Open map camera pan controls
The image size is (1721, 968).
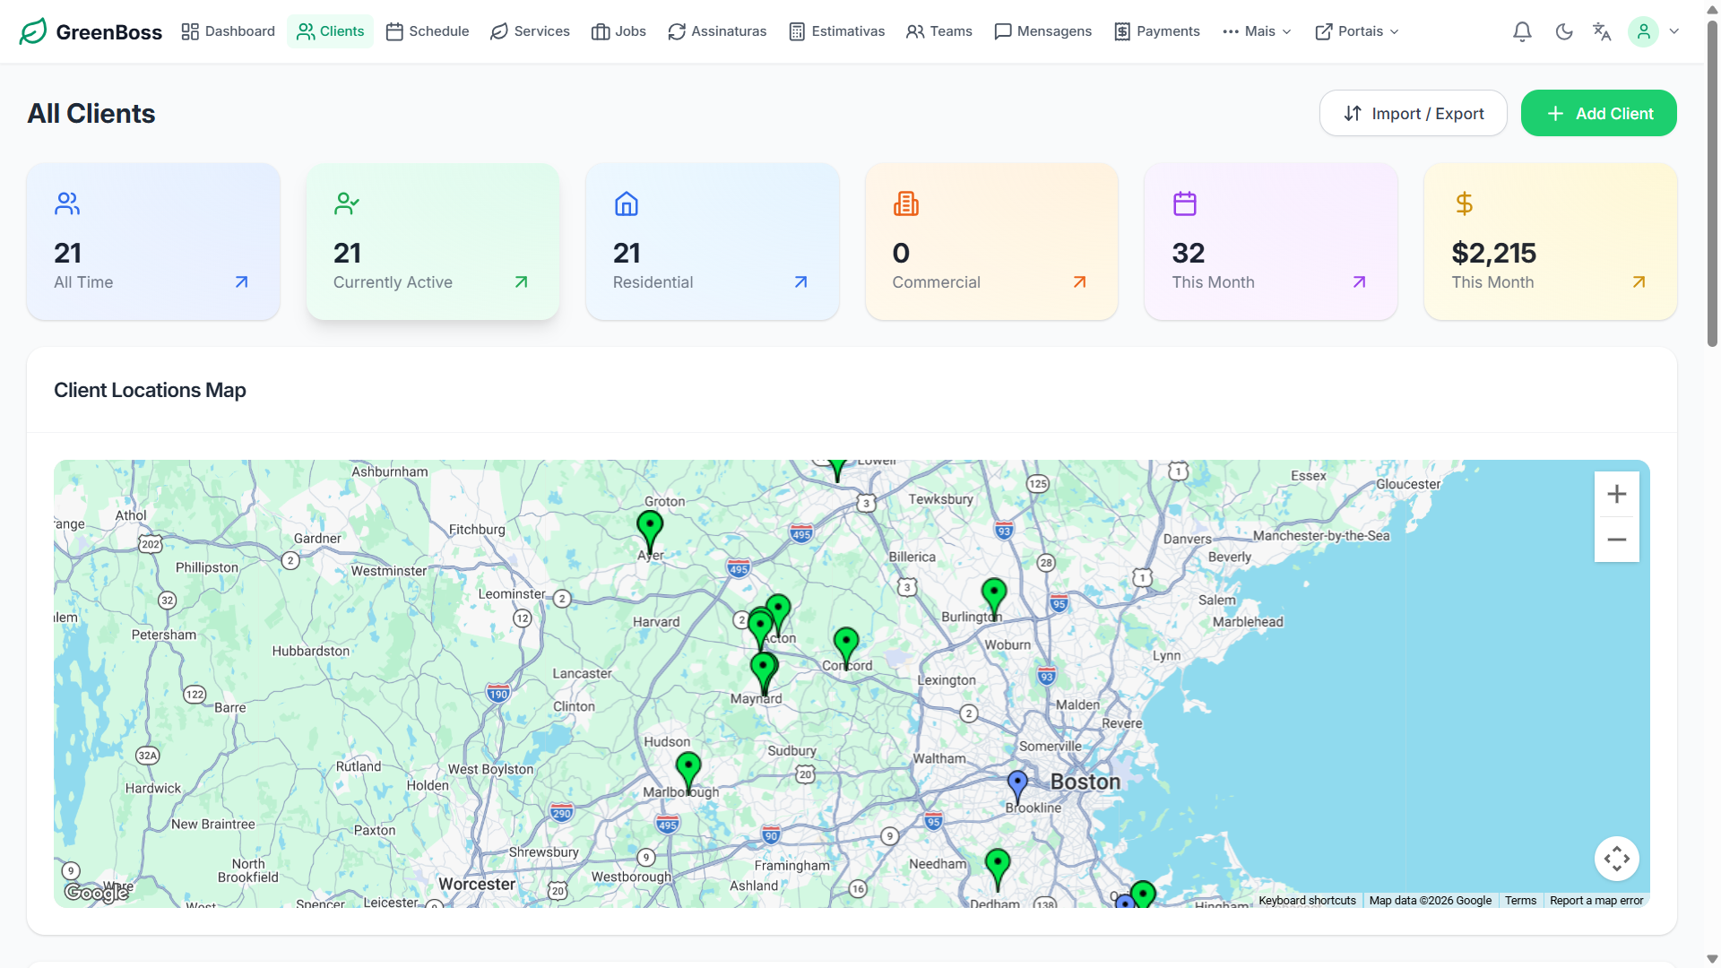(x=1616, y=859)
